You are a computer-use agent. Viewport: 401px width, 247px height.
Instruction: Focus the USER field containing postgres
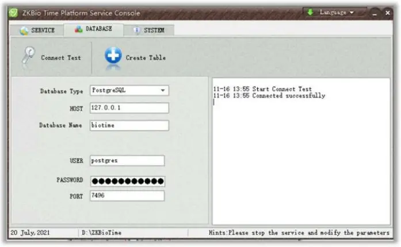(127, 161)
